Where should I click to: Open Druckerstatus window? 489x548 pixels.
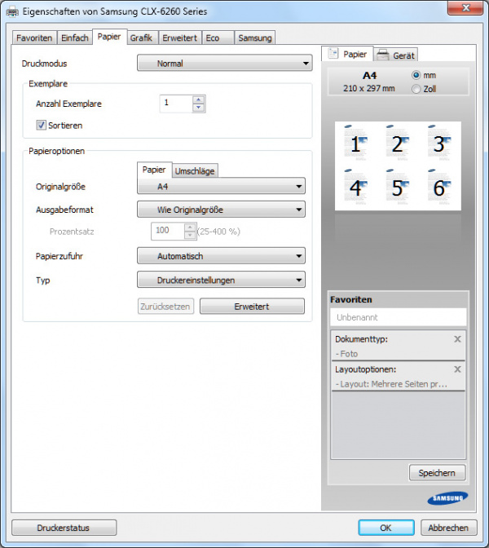pos(64,528)
